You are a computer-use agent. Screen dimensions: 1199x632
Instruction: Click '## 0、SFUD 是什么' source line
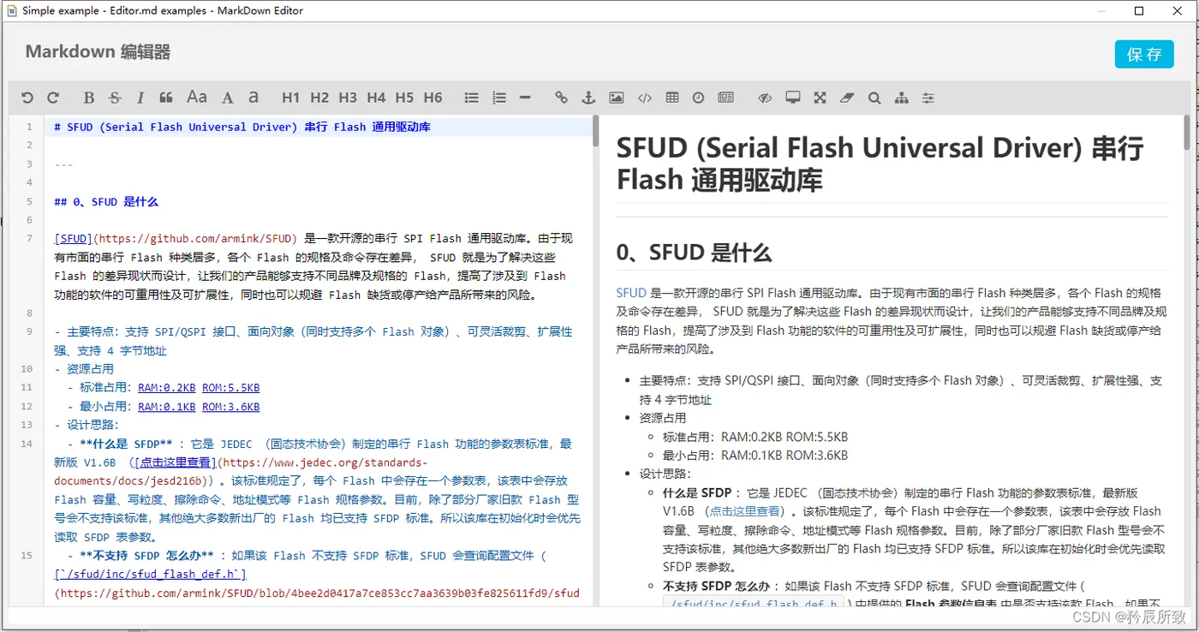[x=106, y=202]
